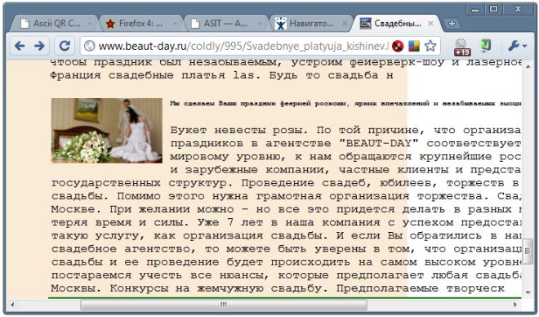
Task: Bookmark the page with the star icon
Action: pos(430,46)
